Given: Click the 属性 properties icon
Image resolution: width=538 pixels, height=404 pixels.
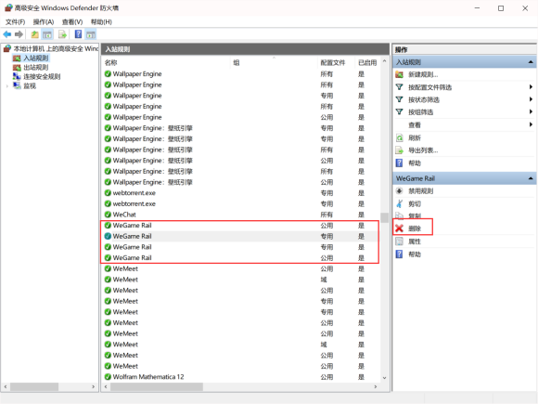Looking at the screenshot, I should [399, 241].
